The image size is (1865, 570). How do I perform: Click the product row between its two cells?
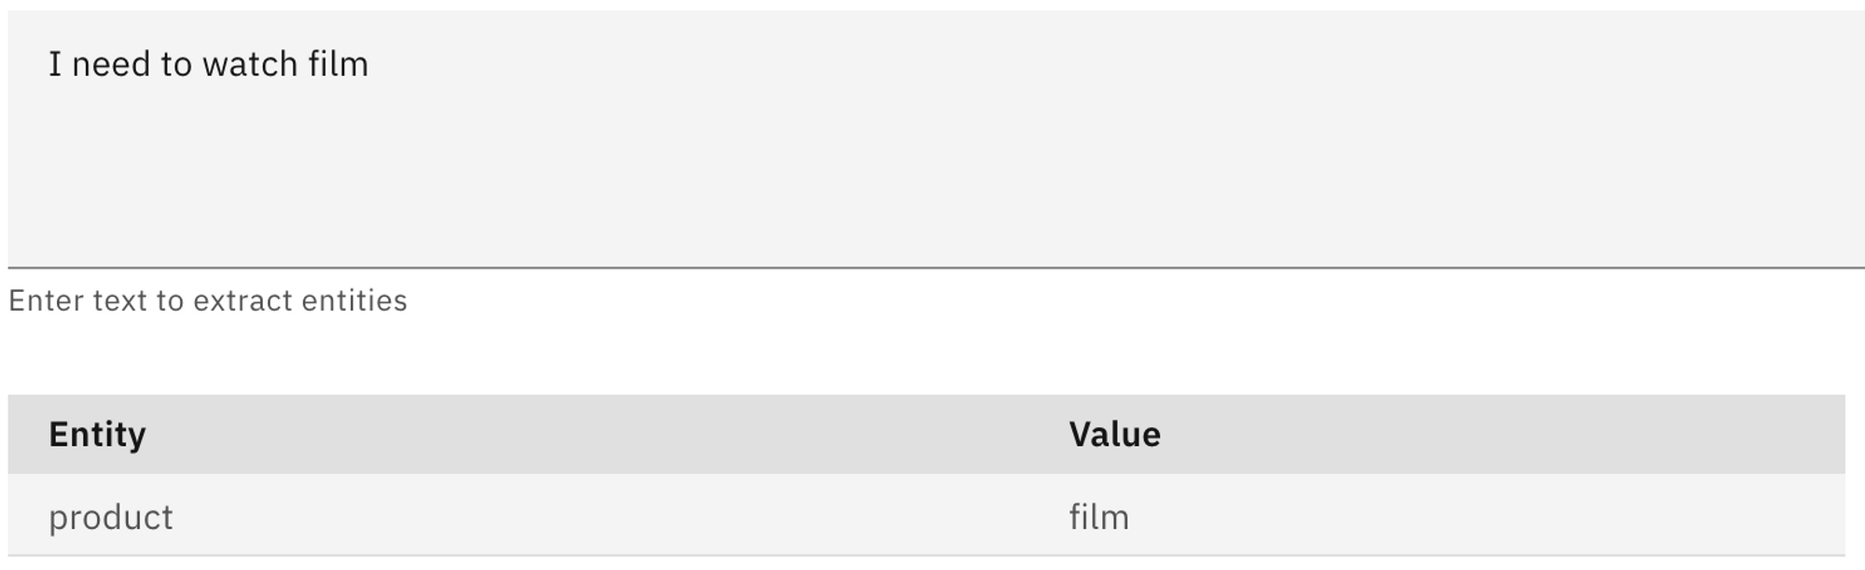[x=606, y=517]
